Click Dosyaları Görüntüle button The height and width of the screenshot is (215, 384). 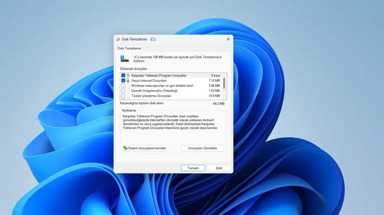pyautogui.click(x=202, y=148)
